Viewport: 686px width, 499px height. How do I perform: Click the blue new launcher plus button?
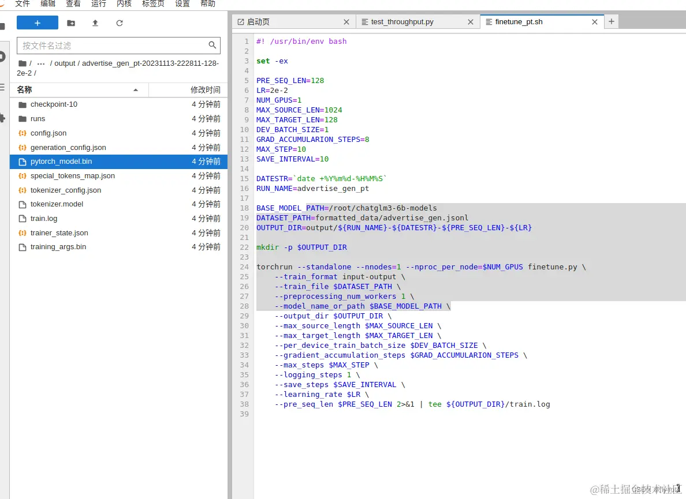tap(37, 22)
